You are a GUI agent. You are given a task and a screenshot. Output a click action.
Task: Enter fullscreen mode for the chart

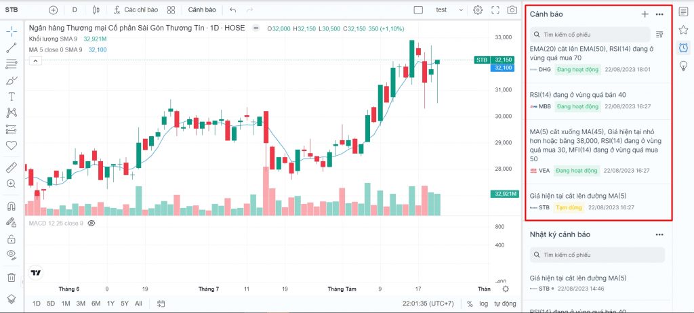coord(495,10)
